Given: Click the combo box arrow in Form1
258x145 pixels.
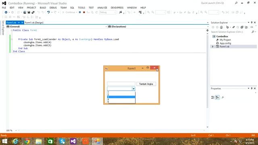Looking at the screenshot, I should click(133, 89).
